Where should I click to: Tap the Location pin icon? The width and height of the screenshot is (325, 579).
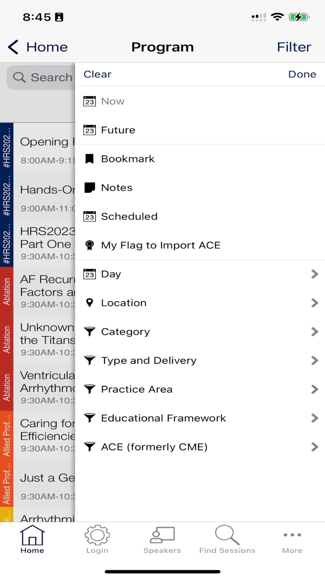tap(89, 303)
